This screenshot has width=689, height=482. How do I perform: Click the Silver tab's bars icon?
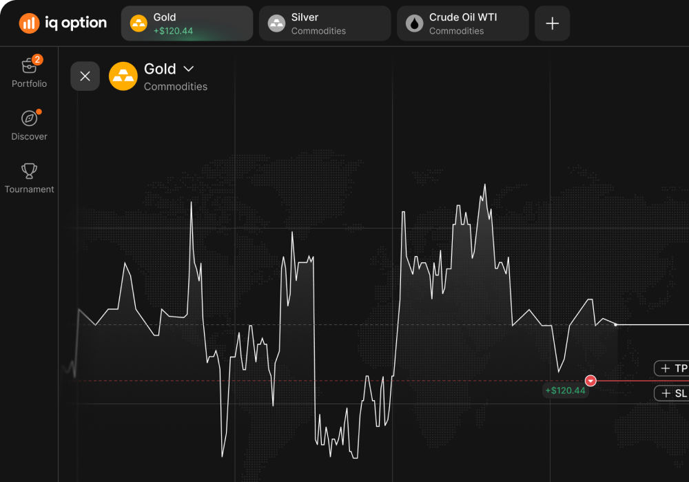(276, 23)
